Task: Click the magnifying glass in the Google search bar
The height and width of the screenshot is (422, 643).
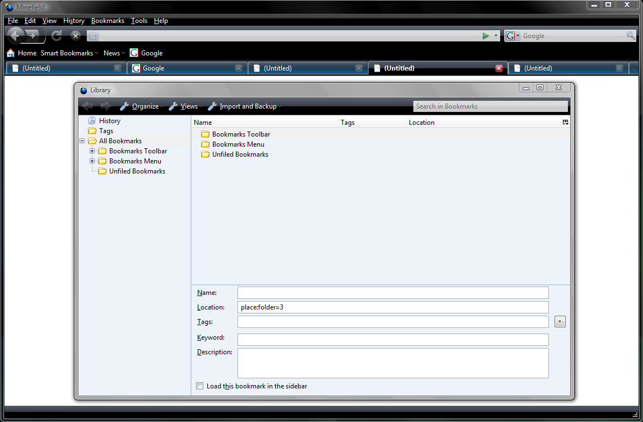Action: (x=632, y=35)
